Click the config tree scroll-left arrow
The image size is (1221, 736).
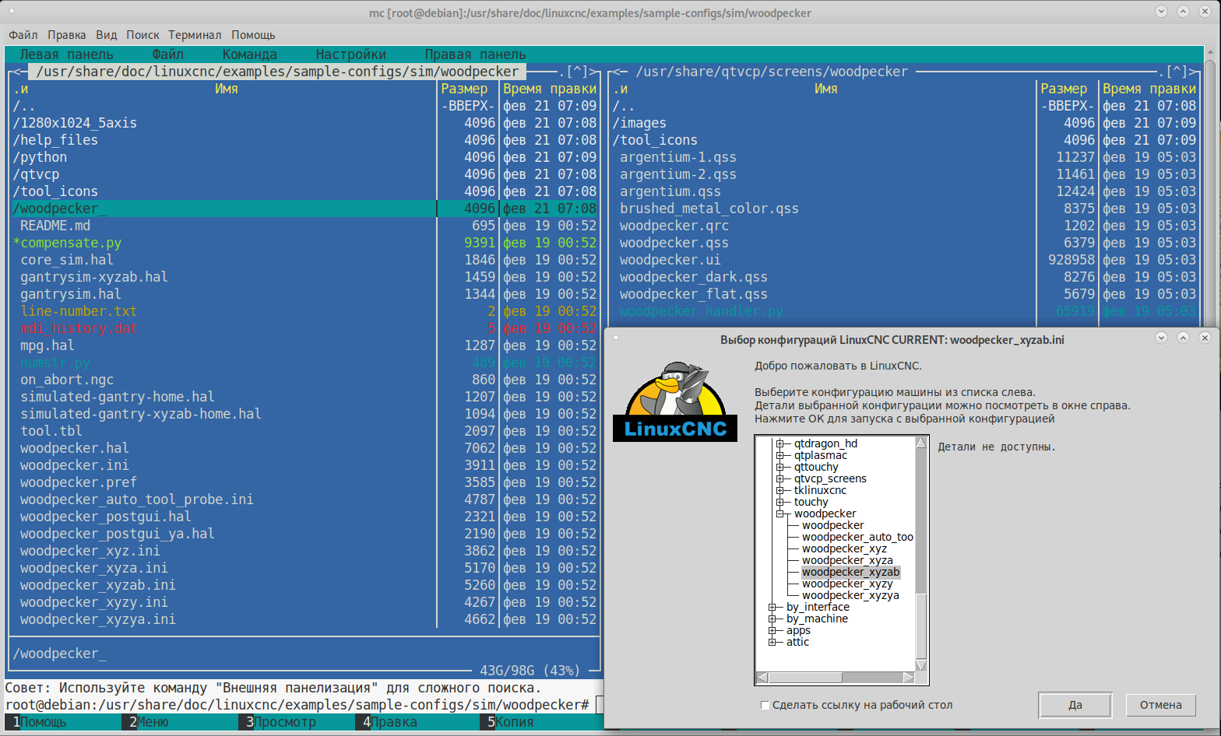(x=762, y=678)
